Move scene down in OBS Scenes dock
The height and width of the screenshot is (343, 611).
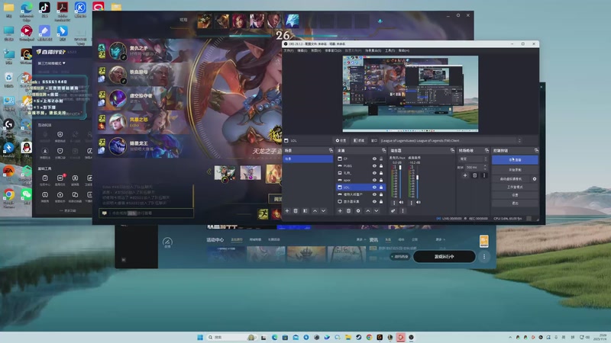coord(323,211)
